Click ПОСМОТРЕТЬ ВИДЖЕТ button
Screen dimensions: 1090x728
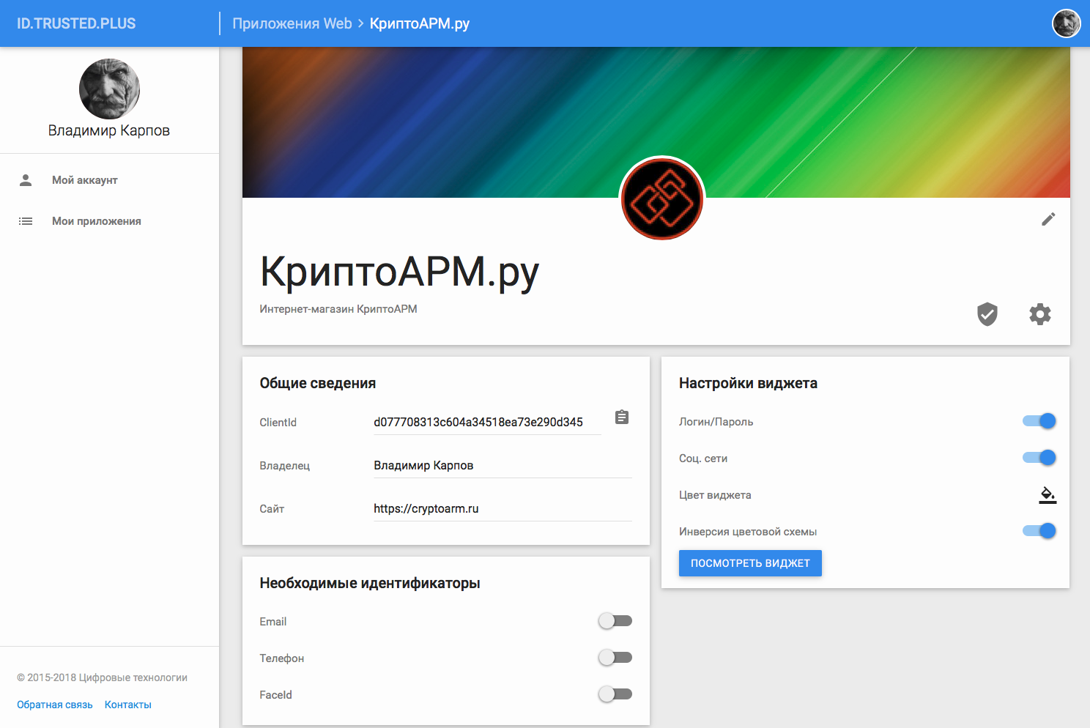[x=750, y=563]
